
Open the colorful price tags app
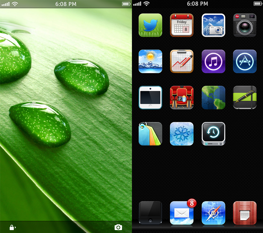[150, 134]
